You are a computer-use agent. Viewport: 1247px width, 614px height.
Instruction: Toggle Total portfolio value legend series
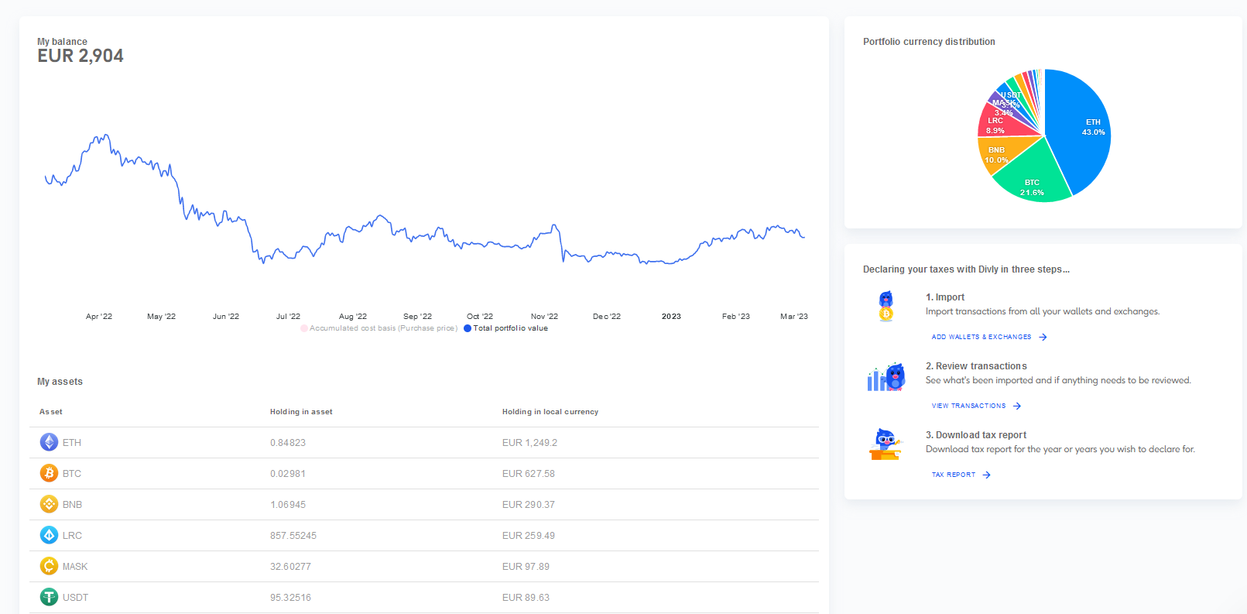click(509, 328)
